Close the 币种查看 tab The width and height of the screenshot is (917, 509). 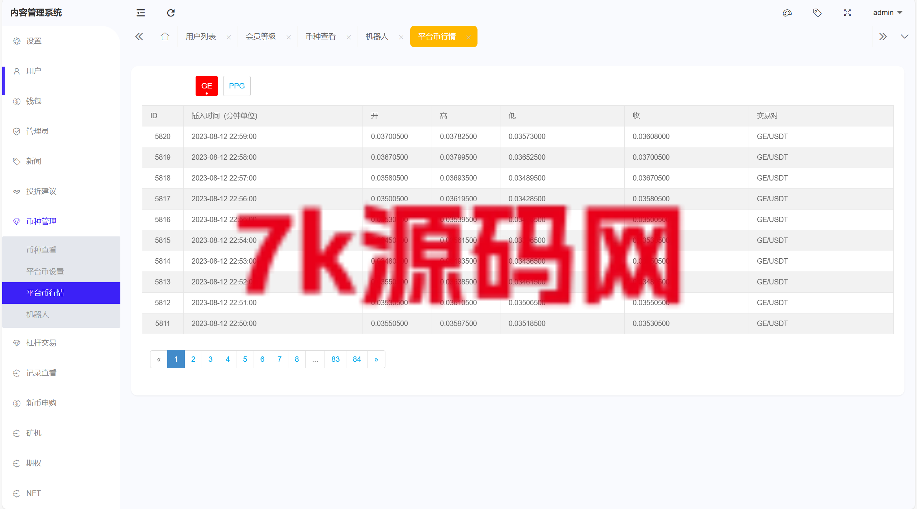[x=349, y=37]
